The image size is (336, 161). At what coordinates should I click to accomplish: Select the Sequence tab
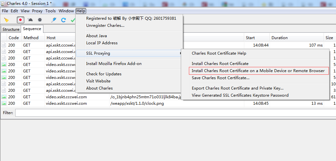coord(32,29)
